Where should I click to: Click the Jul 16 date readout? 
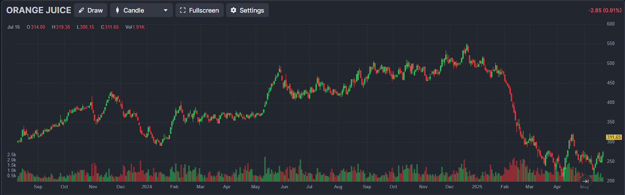tap(14, 27)
